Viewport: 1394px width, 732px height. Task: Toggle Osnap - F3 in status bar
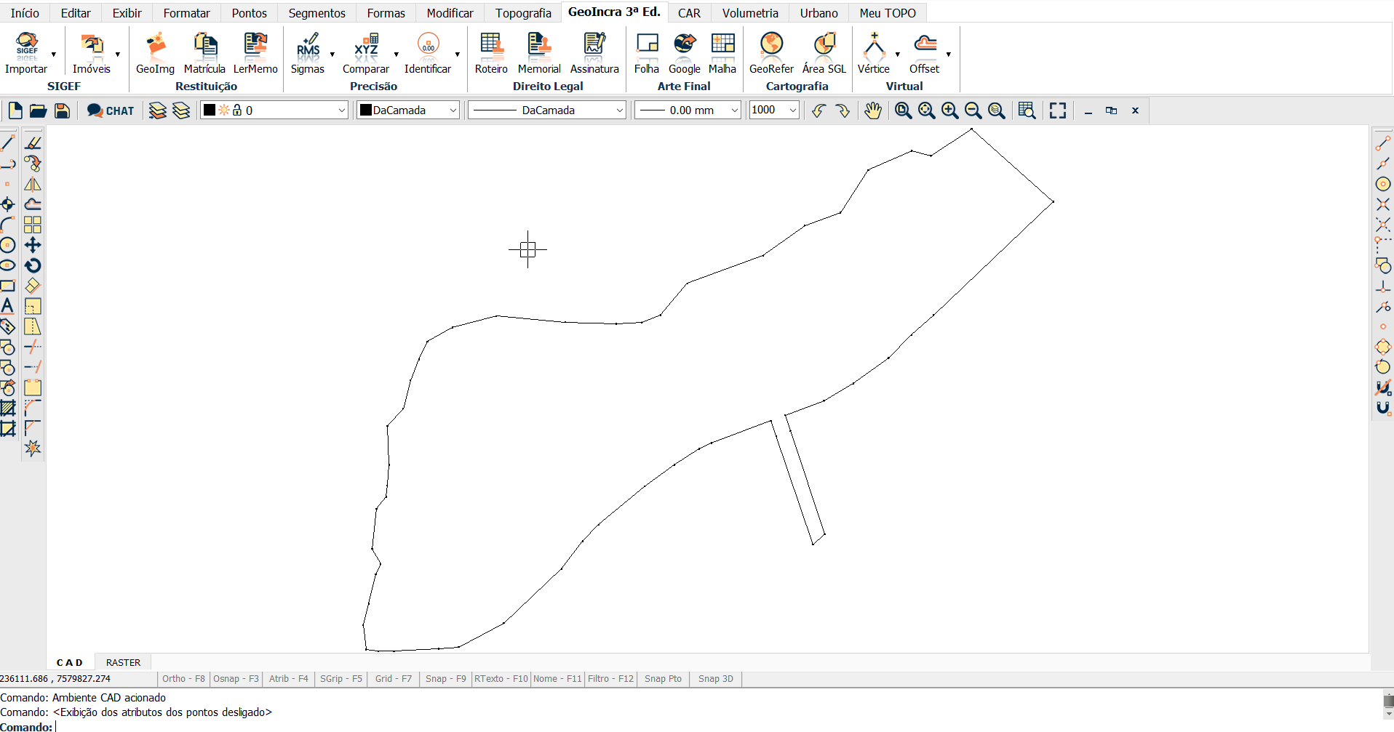[x=236, y=679]
